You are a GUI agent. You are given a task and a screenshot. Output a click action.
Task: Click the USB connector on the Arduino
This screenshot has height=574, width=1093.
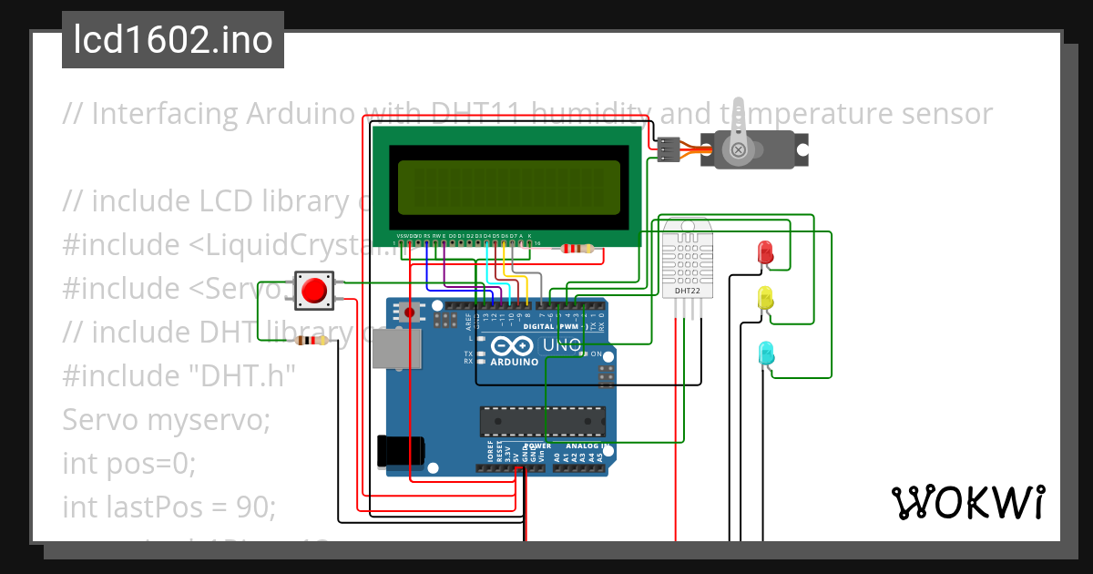[x=396, y=351]
